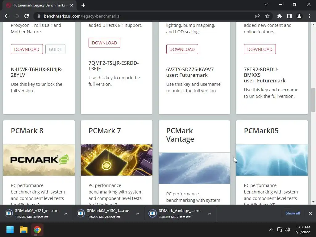Share this page icon in address bar

point(257,16)
